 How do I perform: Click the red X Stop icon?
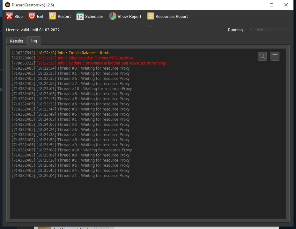click(x=9, y=16)
